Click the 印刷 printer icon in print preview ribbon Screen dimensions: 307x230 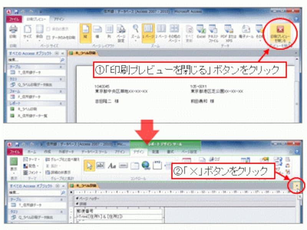(13, 32)
